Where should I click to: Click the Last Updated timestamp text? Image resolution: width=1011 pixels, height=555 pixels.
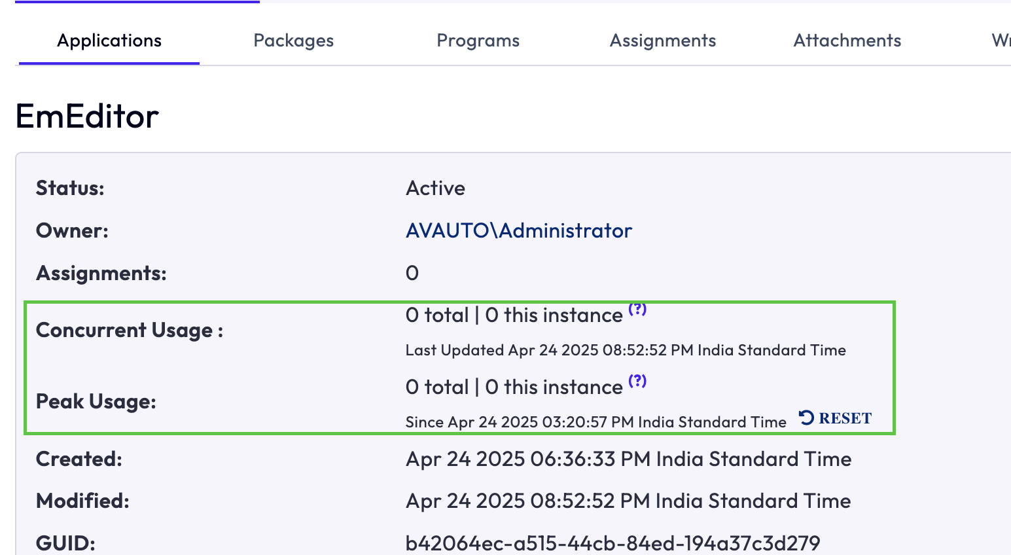[x=626, y=350]
